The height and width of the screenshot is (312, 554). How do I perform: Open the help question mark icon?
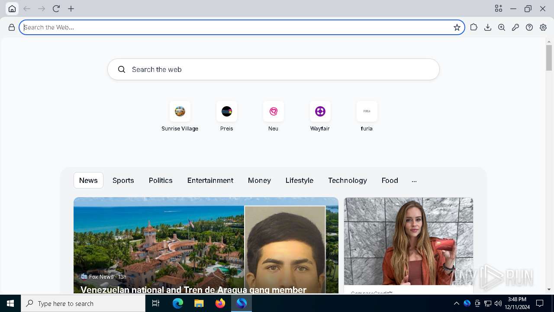click(529, 27)
